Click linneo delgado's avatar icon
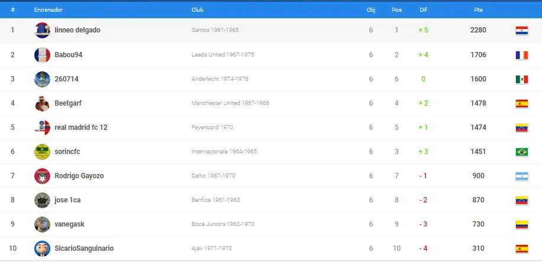Screen dimensions: 542x262 tap(42, 30)
